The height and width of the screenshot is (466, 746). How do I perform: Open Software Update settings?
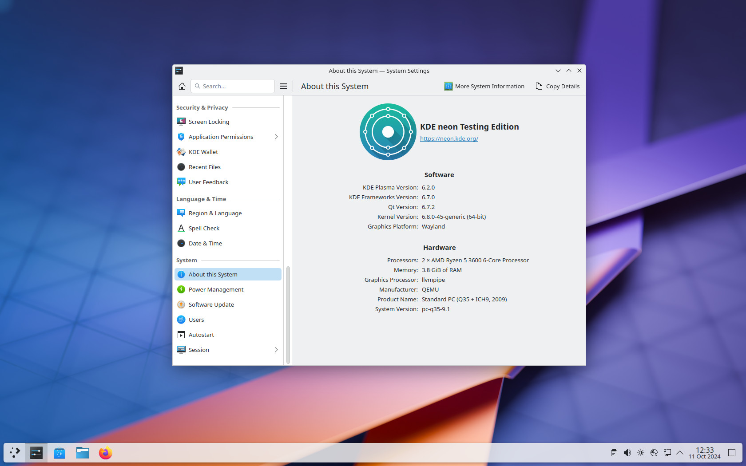point(228,304)
